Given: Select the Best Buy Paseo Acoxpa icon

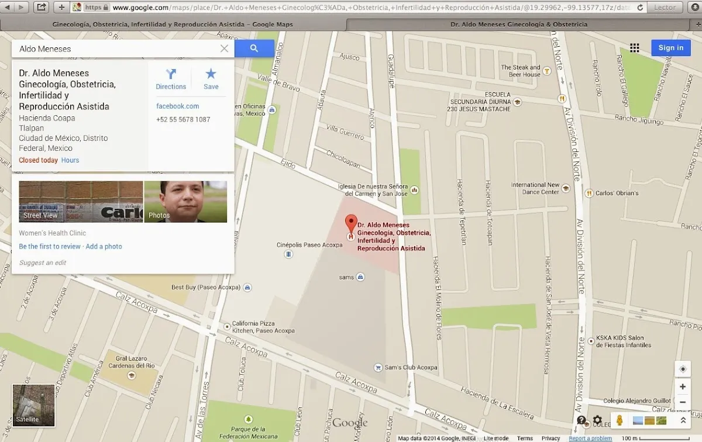Looking at the screenshot, I should (x=248, y=287).
